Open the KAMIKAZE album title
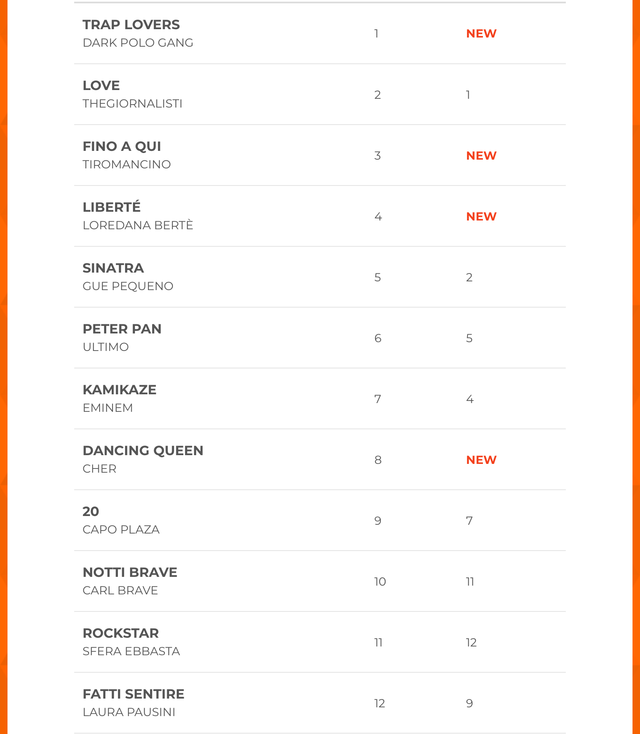 120,390
